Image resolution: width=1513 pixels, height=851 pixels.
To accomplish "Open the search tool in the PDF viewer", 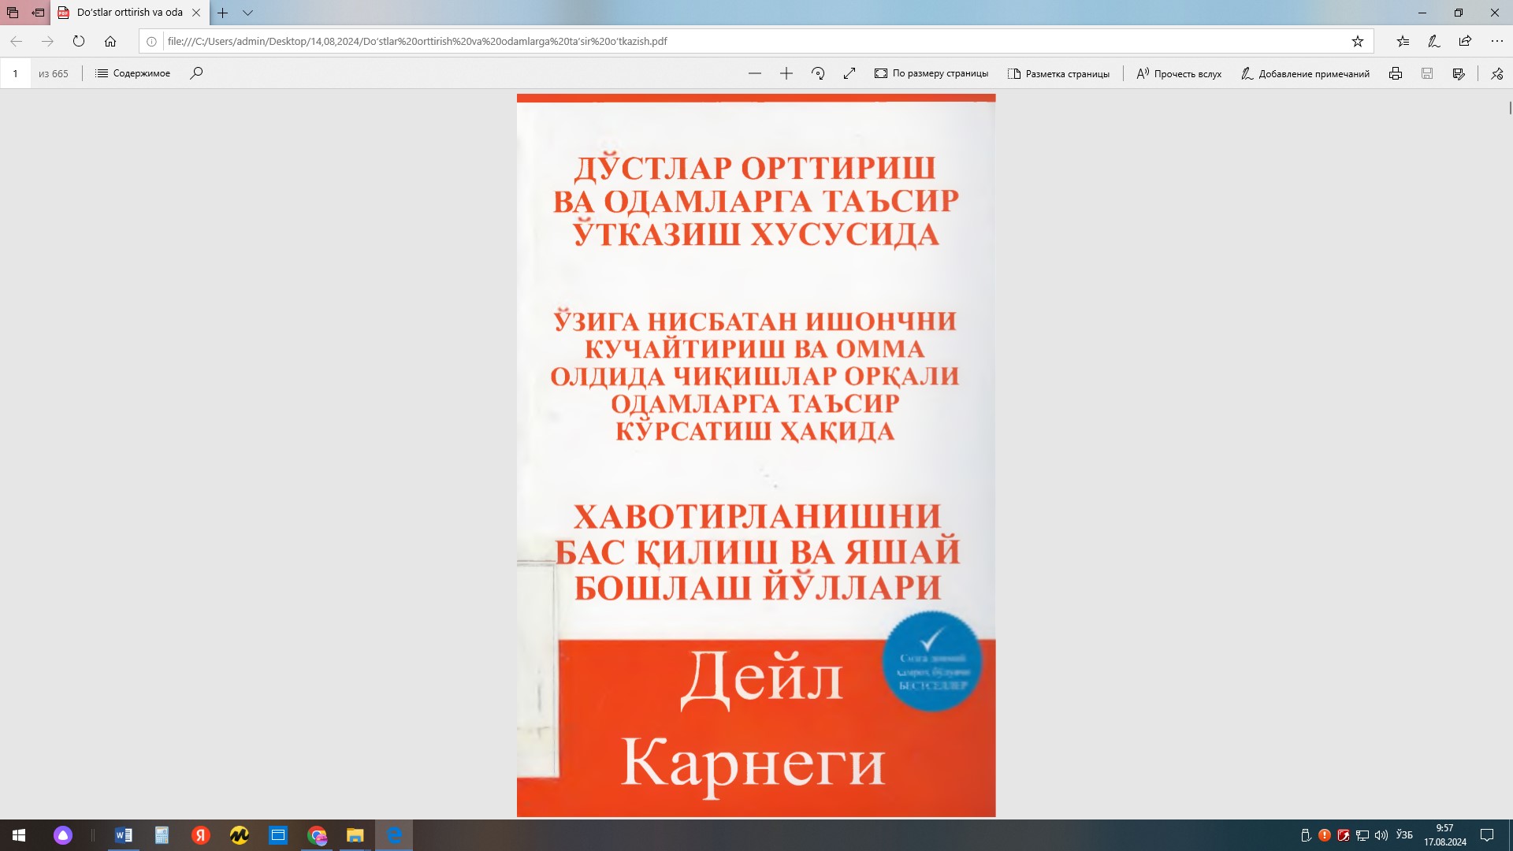I will coord(196,73).
